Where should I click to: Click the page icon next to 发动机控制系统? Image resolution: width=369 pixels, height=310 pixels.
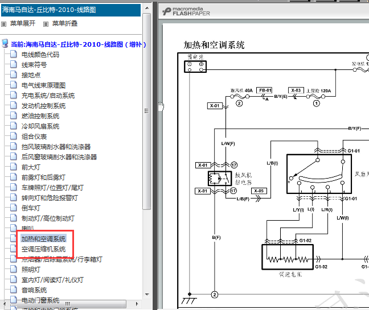(x=14, y=105)
